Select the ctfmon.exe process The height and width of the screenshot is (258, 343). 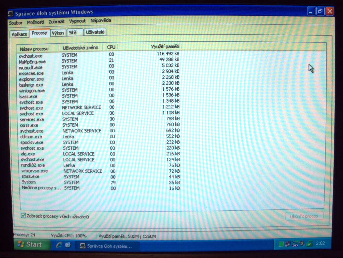100,137
